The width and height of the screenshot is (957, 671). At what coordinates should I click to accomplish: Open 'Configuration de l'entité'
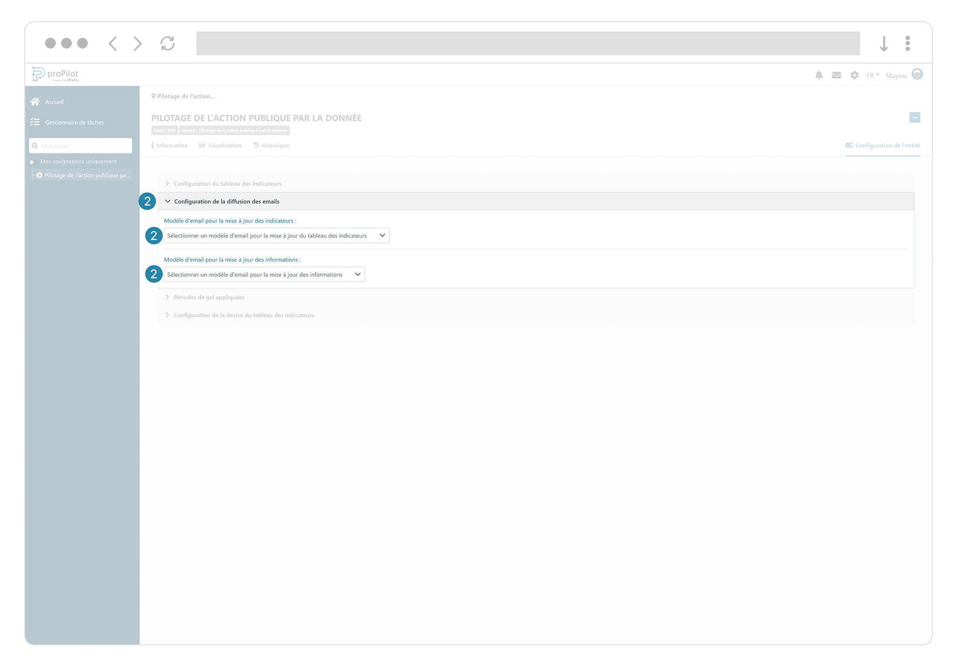tap(883, 145)
